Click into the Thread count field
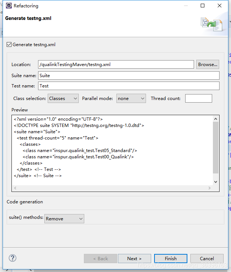231x272 pixels. [198, 99]
